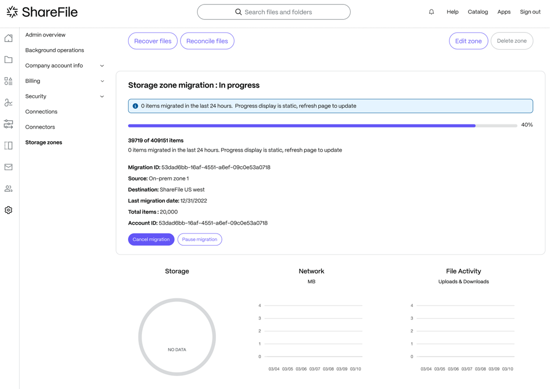Image resolution: width=550 pixels, height=389 pixels.
Task: Click the Recover files button
Action: point(152,41)
